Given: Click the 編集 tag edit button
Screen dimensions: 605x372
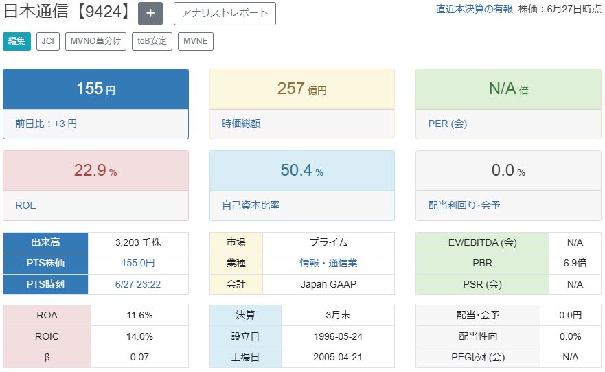Looking at the screenshot, I should (16, 41).
